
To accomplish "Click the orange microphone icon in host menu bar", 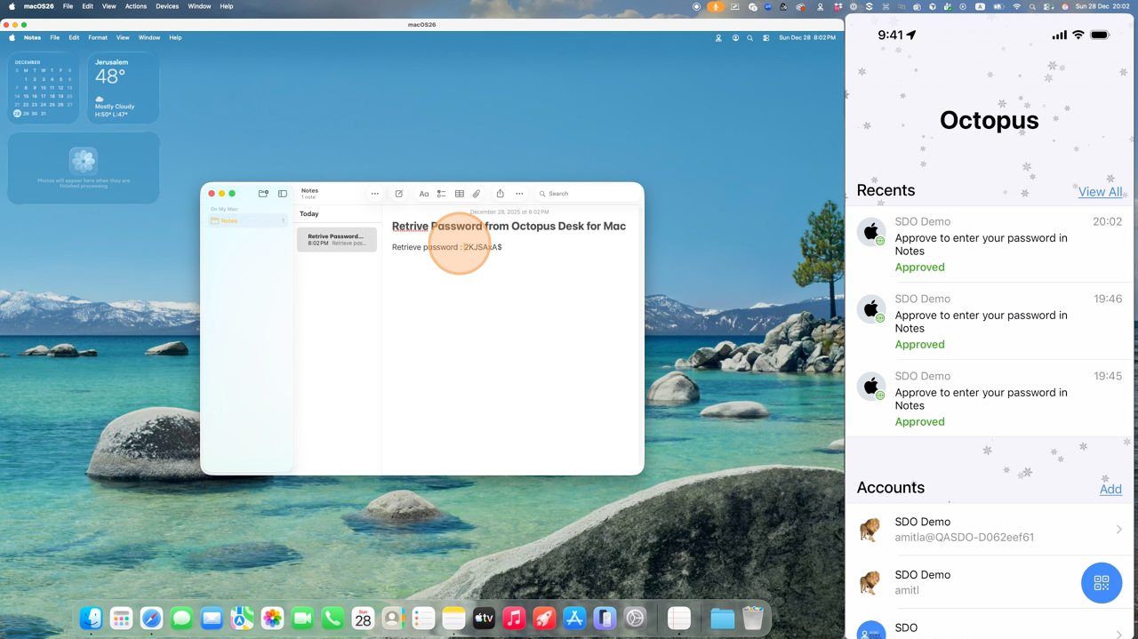I will coord(716,6).
